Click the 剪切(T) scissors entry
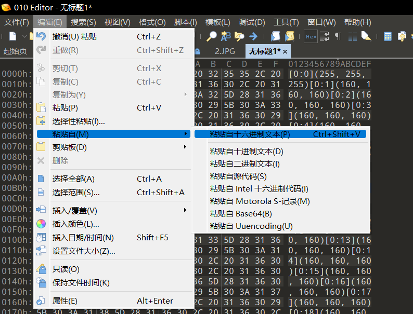This screenshot has height=314, width=413. tap(113, 69)
